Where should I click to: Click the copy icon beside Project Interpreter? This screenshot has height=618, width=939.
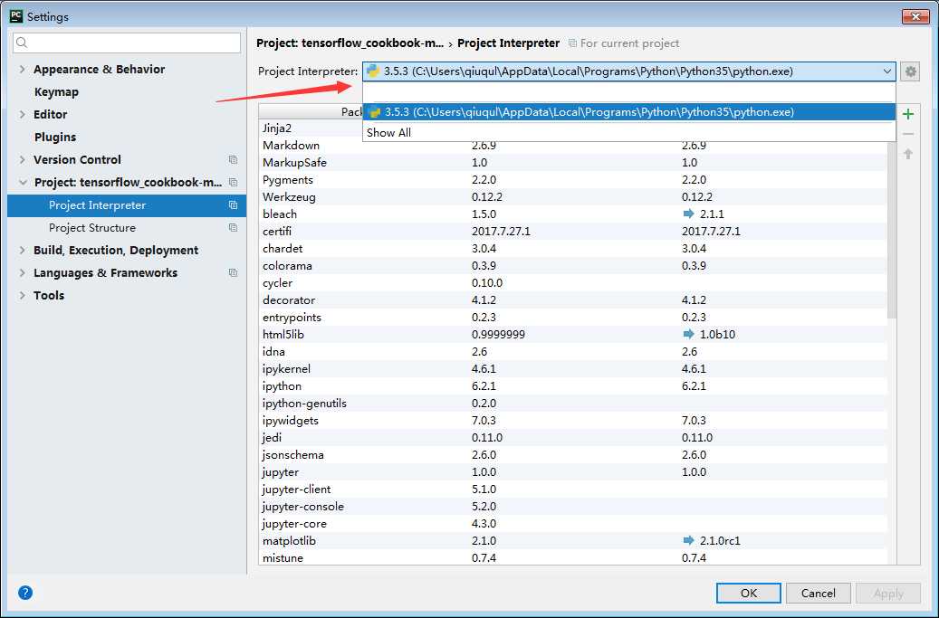pos(233,205)
